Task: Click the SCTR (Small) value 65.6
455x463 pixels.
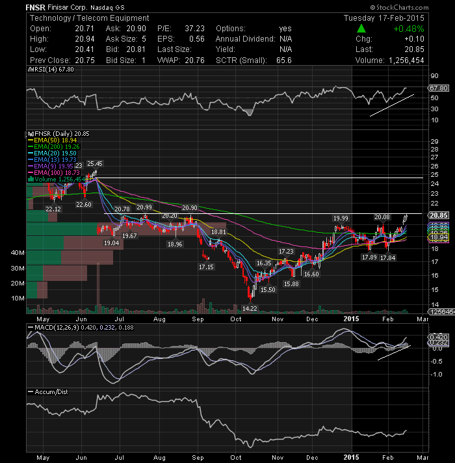Action: tap(284, 60)
